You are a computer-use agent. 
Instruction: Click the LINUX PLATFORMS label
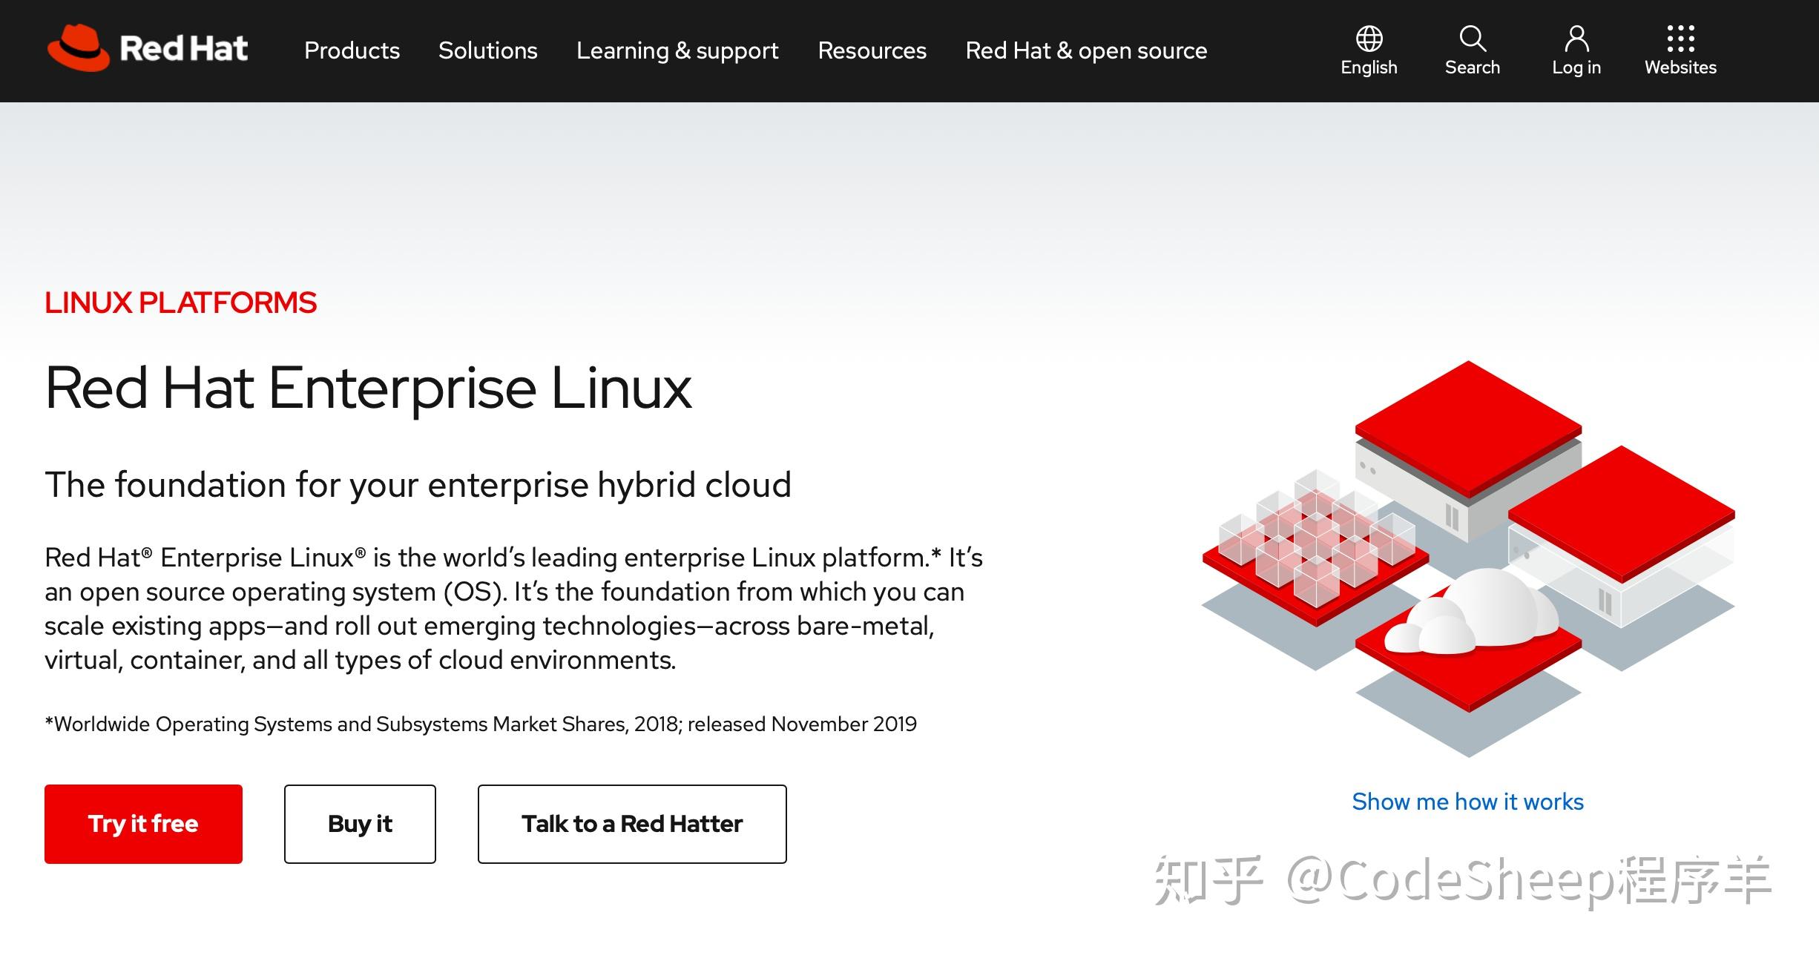click(x=180, y=303)
